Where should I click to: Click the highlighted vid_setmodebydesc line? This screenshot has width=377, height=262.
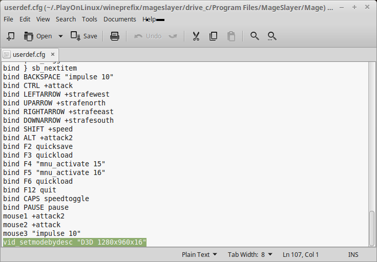(75, 242)
